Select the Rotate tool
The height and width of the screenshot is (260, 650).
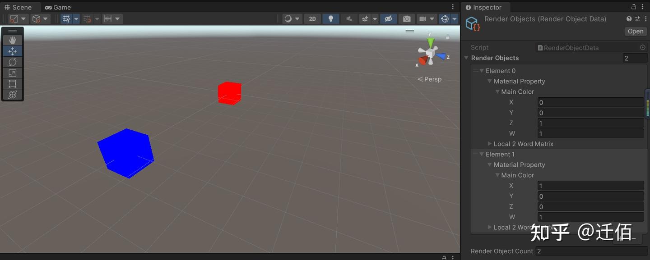coord(12,62)
